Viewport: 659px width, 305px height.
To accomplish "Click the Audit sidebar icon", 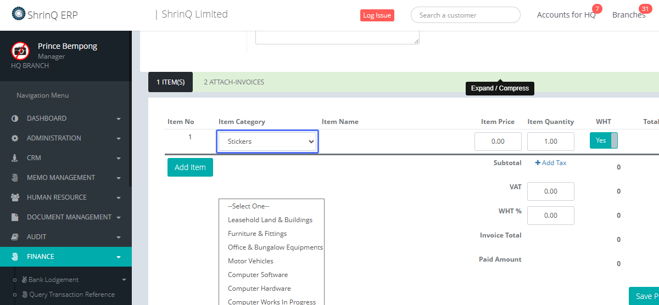I will 15,237.
